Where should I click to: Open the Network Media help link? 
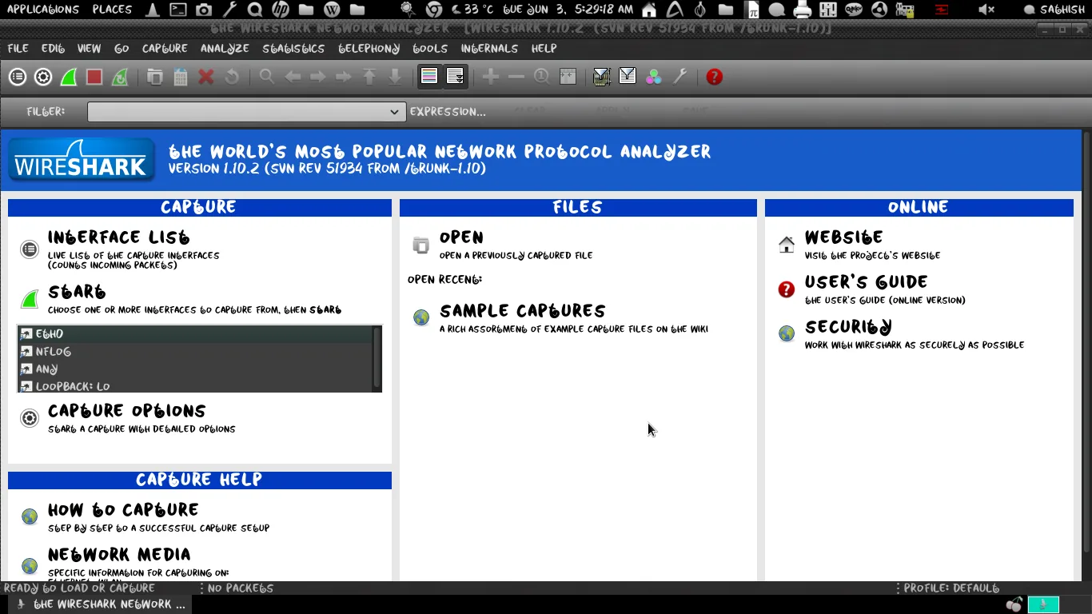point(119,555)
